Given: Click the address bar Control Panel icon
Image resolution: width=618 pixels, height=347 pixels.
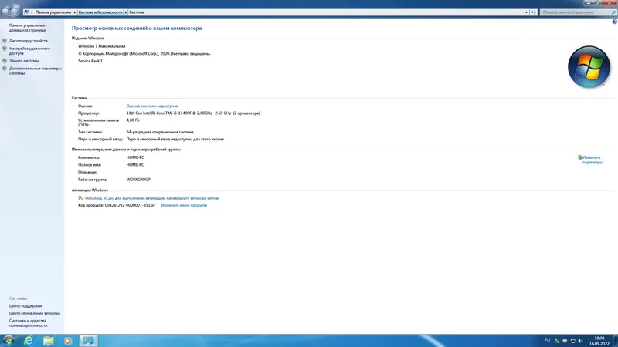Looking at the screenshot, I should tap(26, 12).
